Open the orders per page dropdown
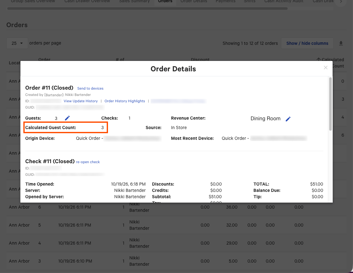This screenshot has height=273, width=353. [x=17, y=43]
